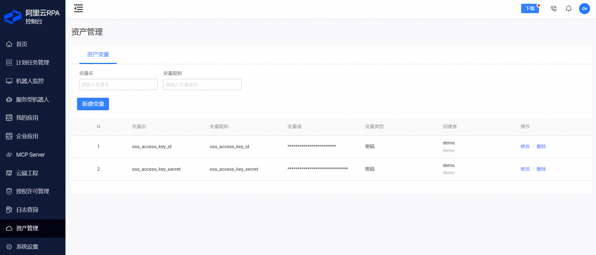
Task: Open the 'de' user avatar menu
Action: [584, 8]
